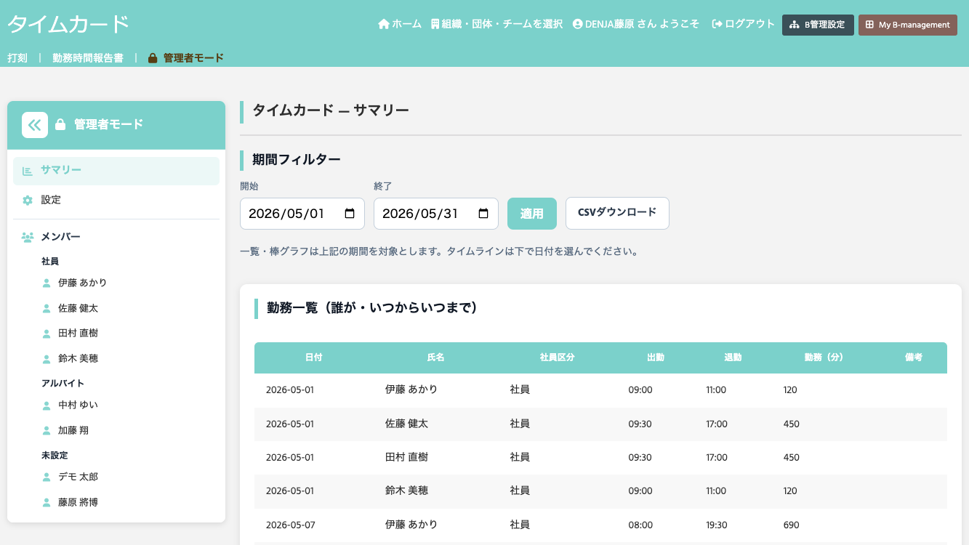The width and height of the screenshot is (969, 545).
Task: Open 組織・団体・チームを選択 link
Action: tap(496, 24)
